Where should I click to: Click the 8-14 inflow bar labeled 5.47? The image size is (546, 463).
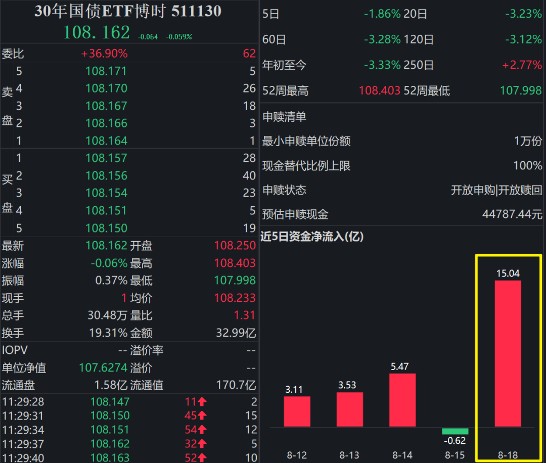coord(402,400)
